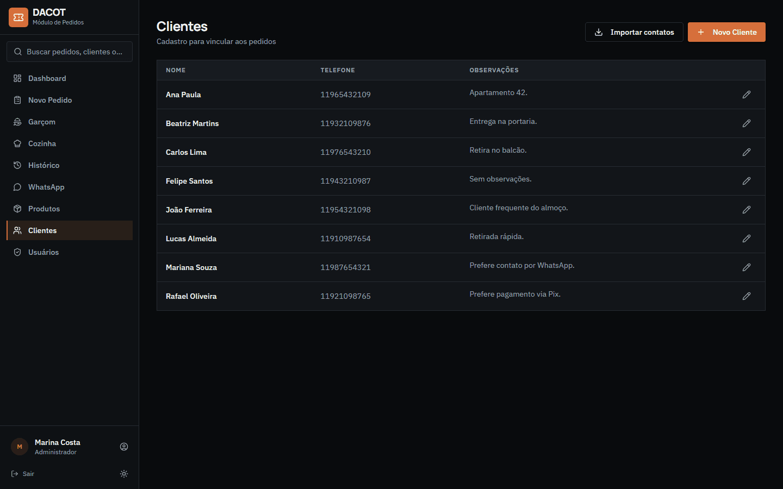Focus the Buscar pedidos search field

click(70, 52)
